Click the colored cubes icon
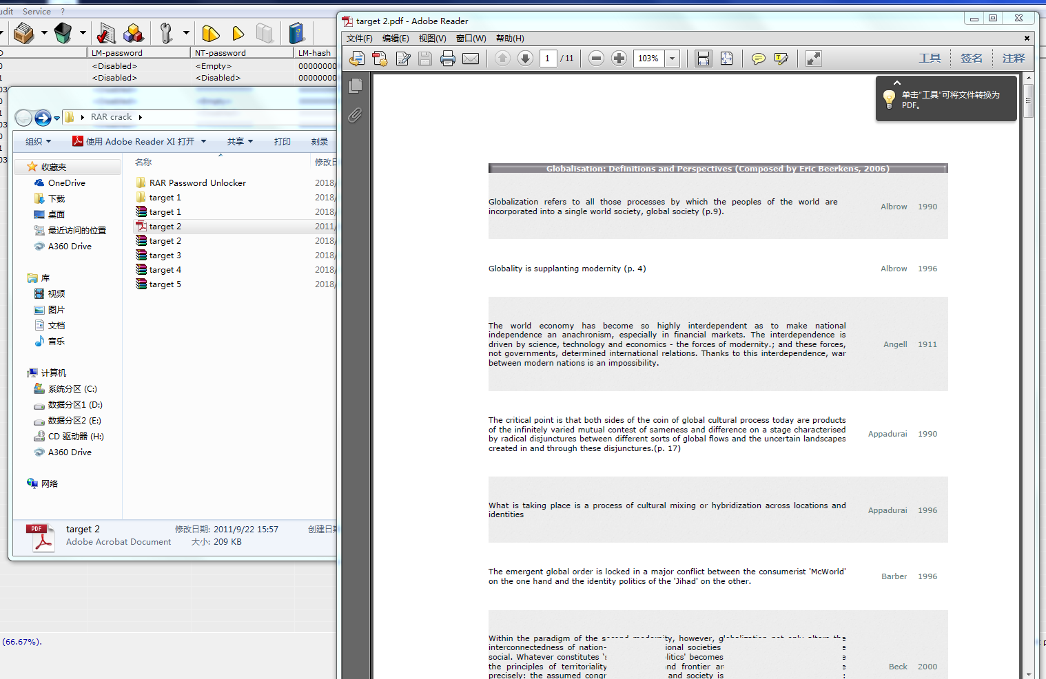1046x679 pixels. 134,32
